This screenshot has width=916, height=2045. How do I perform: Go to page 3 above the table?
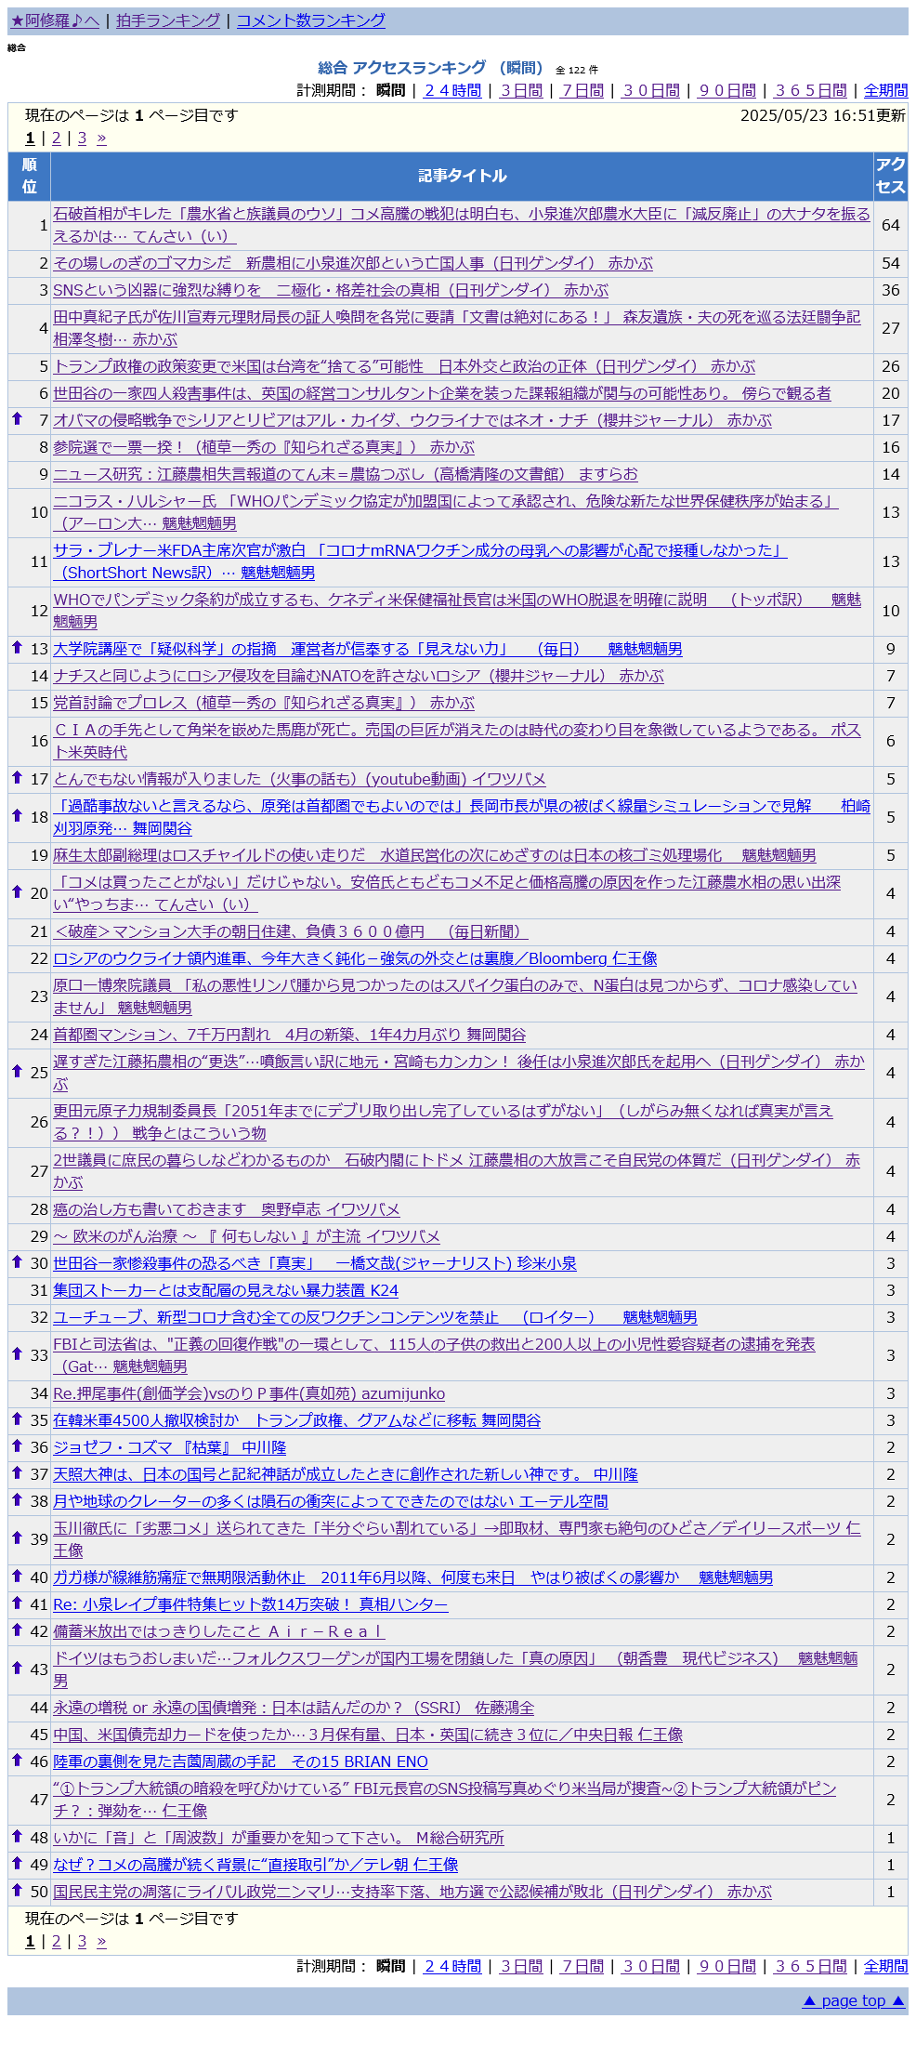point(82,139)
